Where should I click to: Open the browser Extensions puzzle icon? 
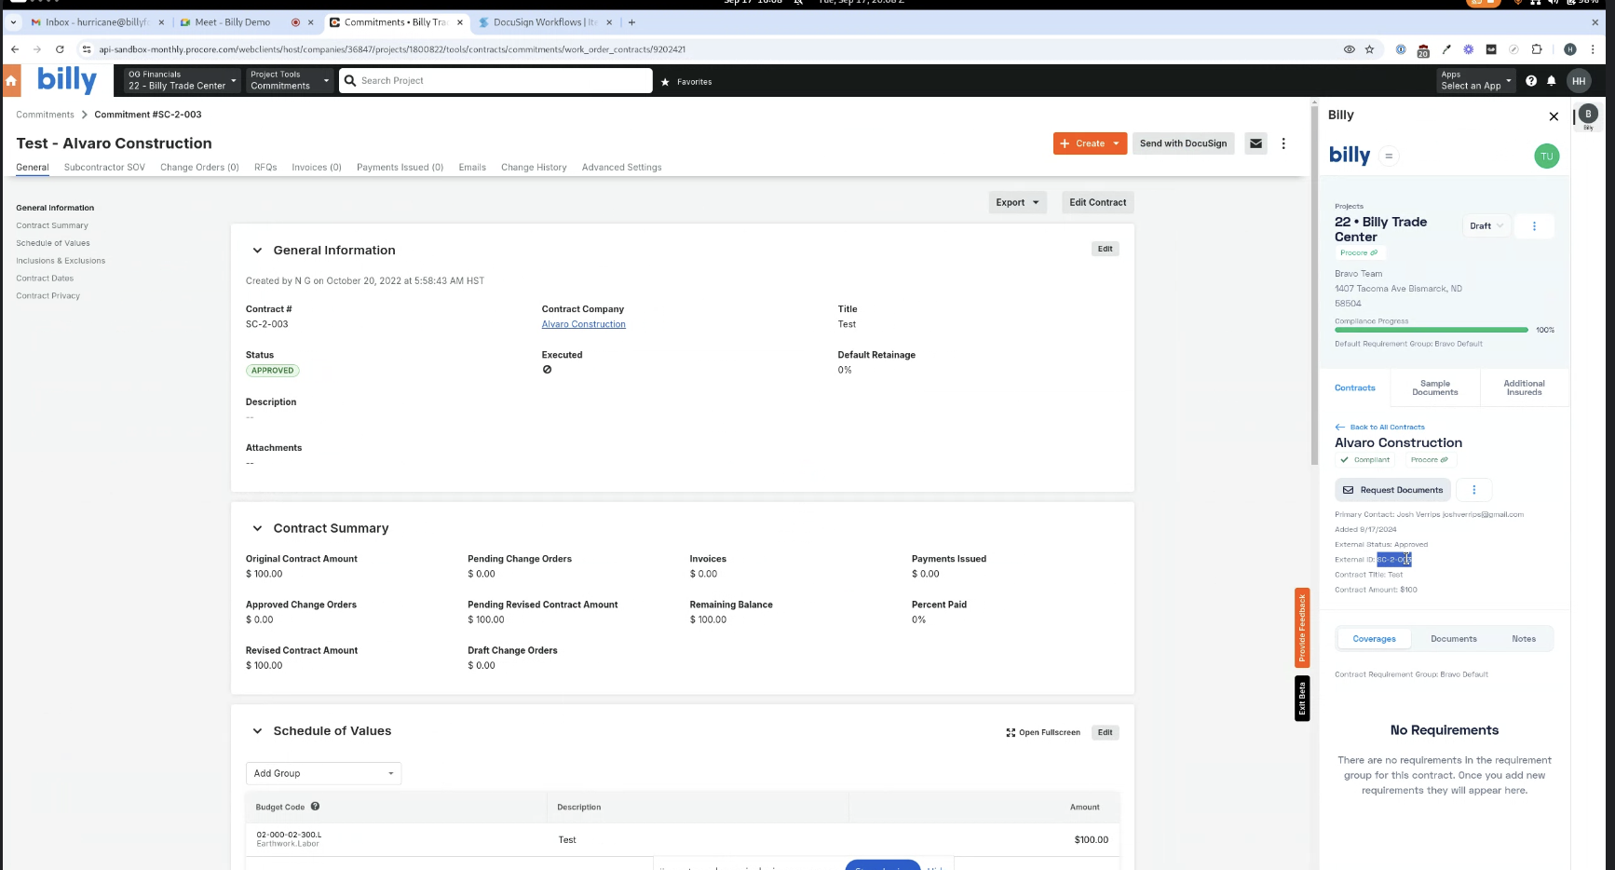point(1537,49)
